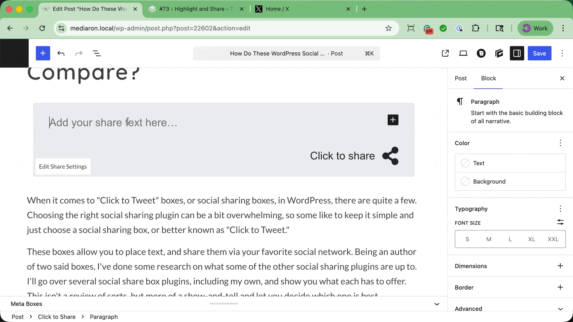Switch to the Block tab
Screen dimensions: 573x322
488,78
